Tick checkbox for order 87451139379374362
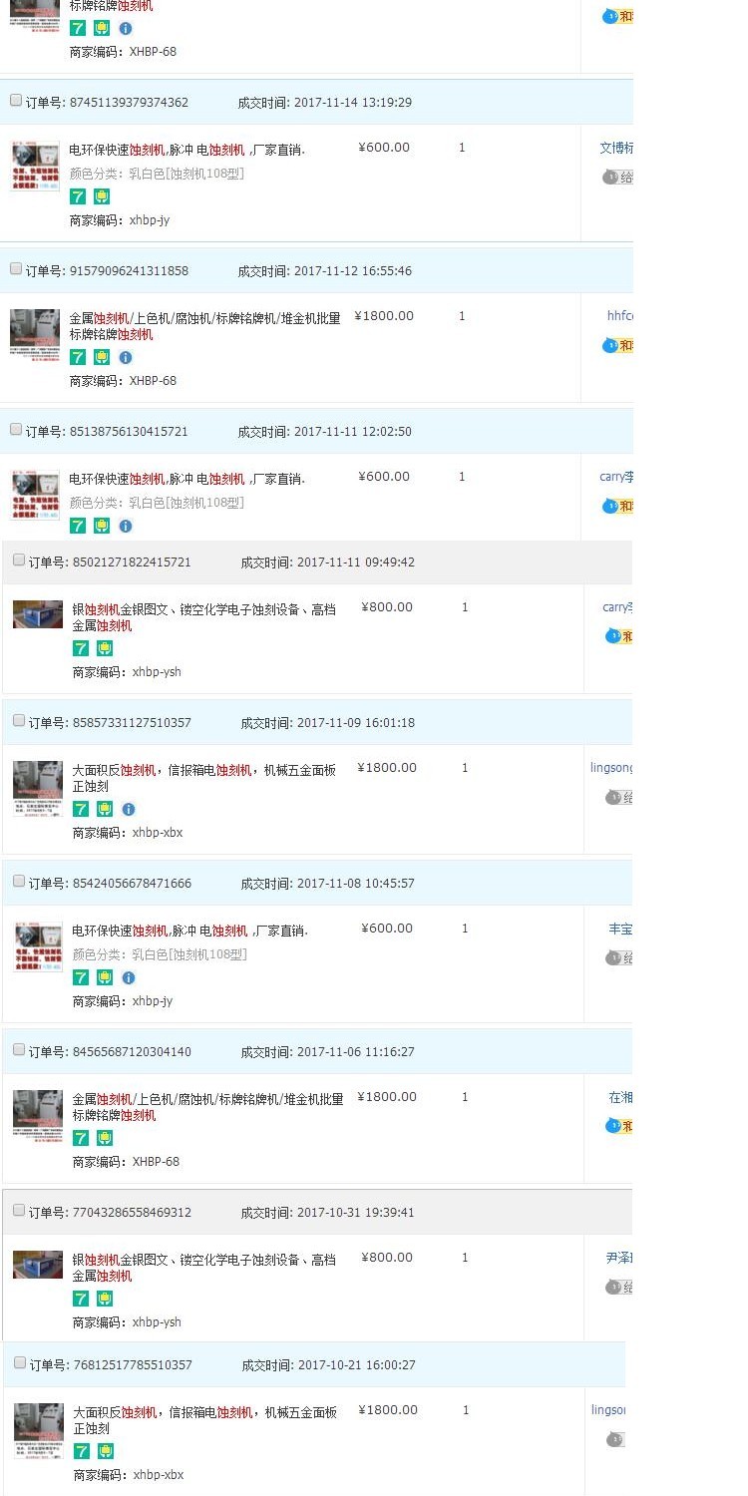This screenshot has width=748, height=1496. coord(16,101)
